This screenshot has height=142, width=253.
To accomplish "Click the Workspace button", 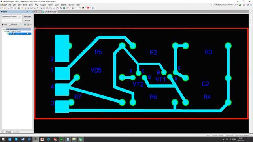I will [x=27, y=16].
